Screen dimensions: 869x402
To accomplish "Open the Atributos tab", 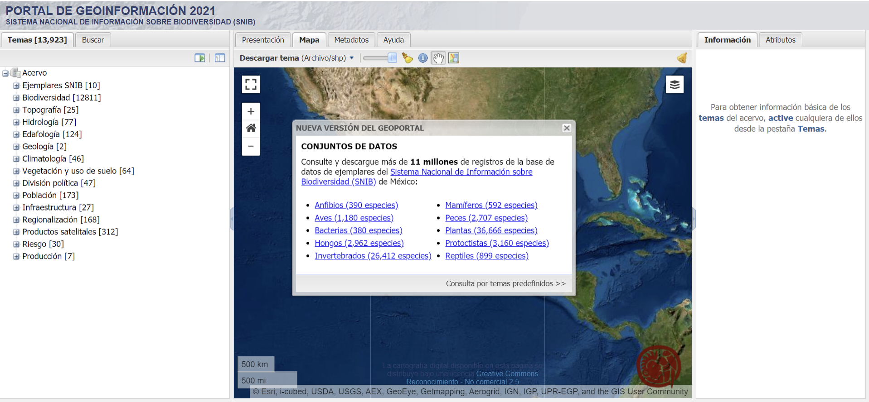I will tap(780, 40).
